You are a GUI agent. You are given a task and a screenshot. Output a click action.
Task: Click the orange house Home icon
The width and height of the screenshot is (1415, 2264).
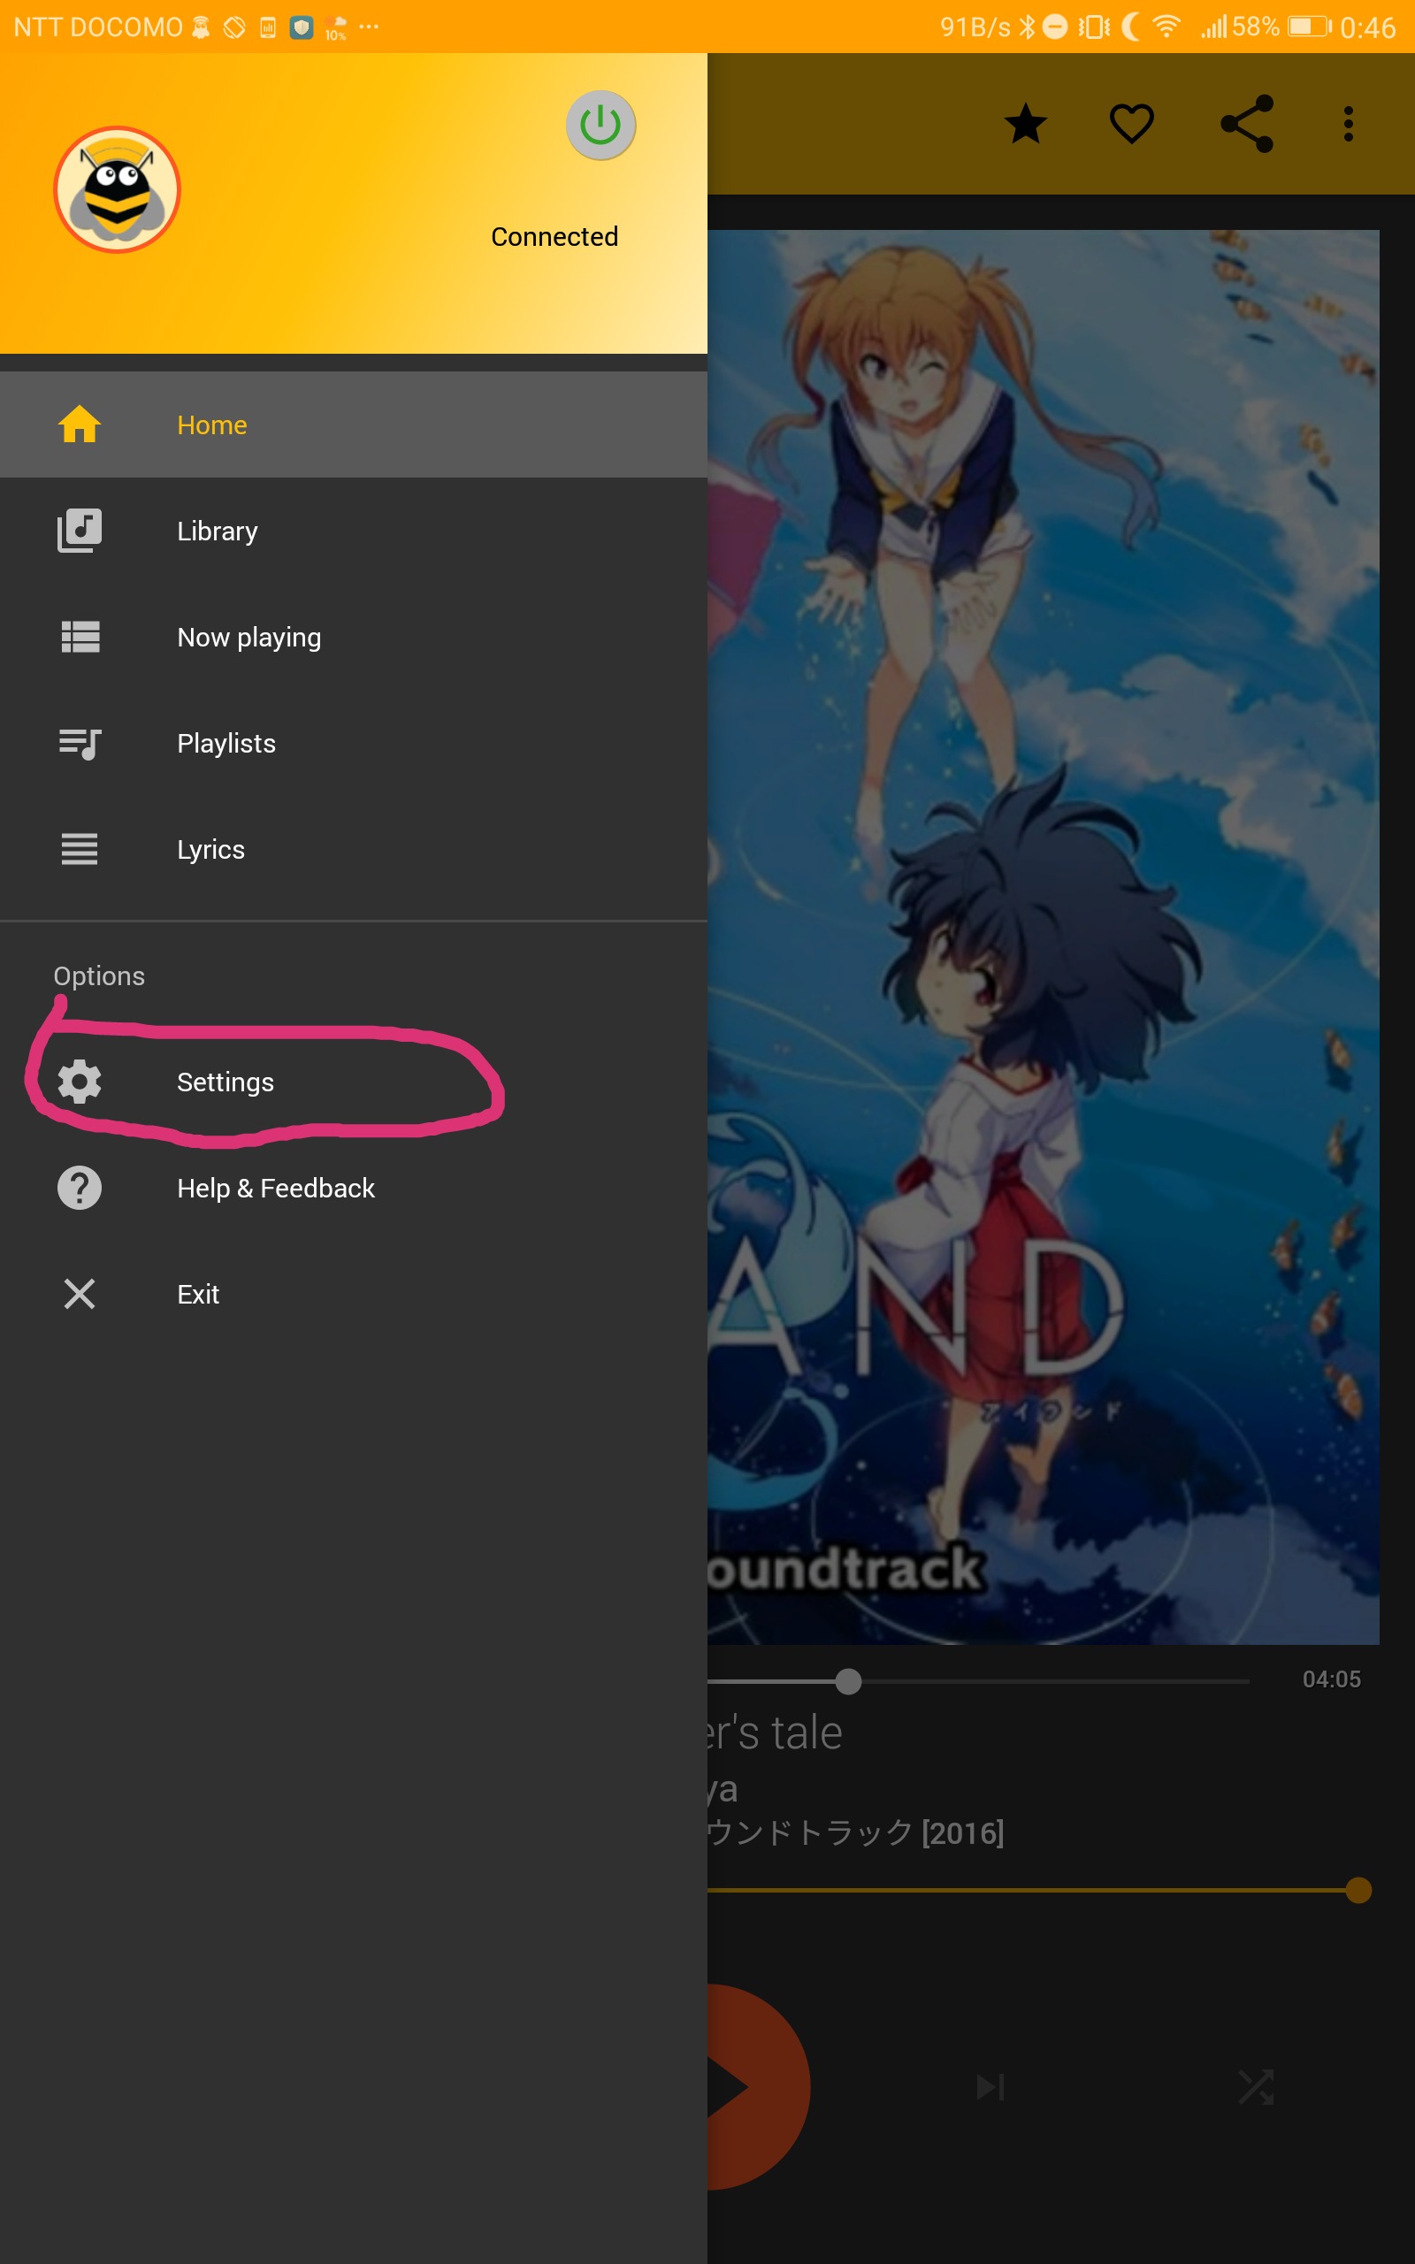pos(80,424)
